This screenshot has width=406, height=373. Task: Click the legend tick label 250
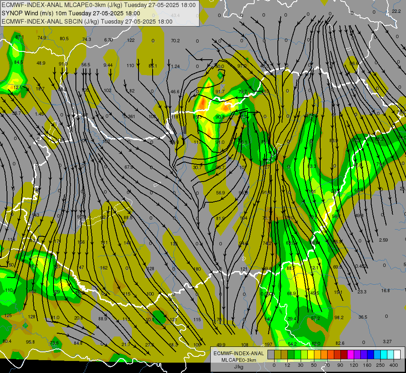pos(380,365)
